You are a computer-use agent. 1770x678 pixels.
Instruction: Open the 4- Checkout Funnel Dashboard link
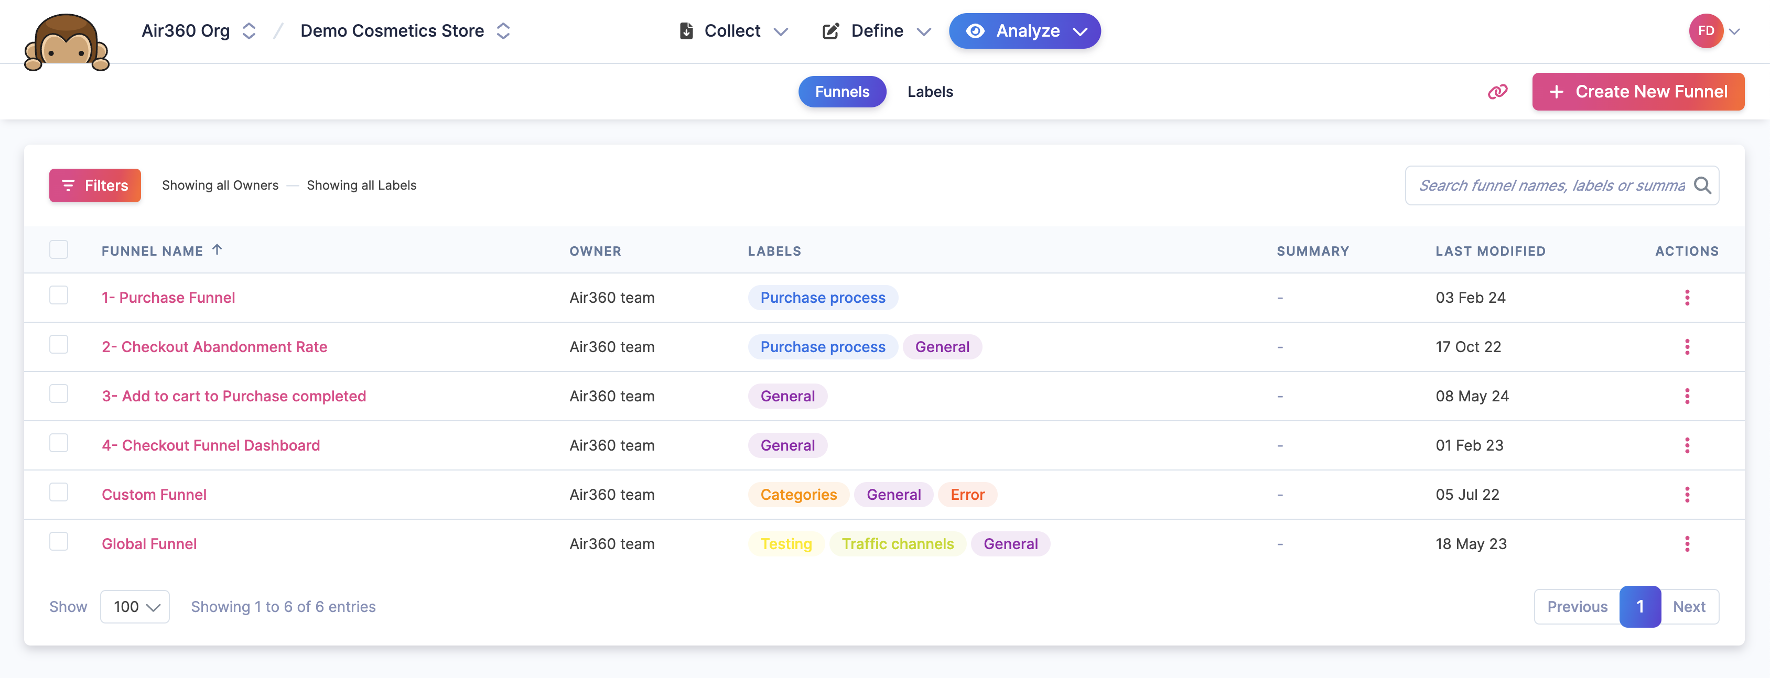210,446
